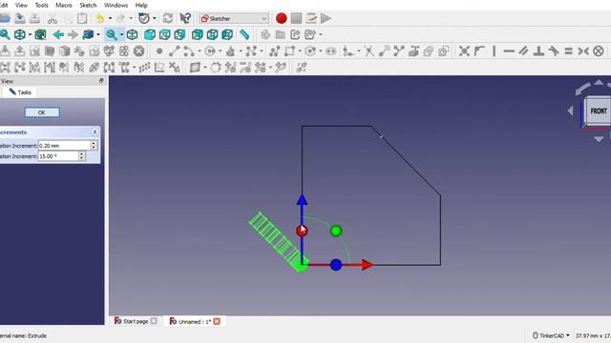Apply the vertical constraint icon
The image size is (611, 343).
coord(495,50)
